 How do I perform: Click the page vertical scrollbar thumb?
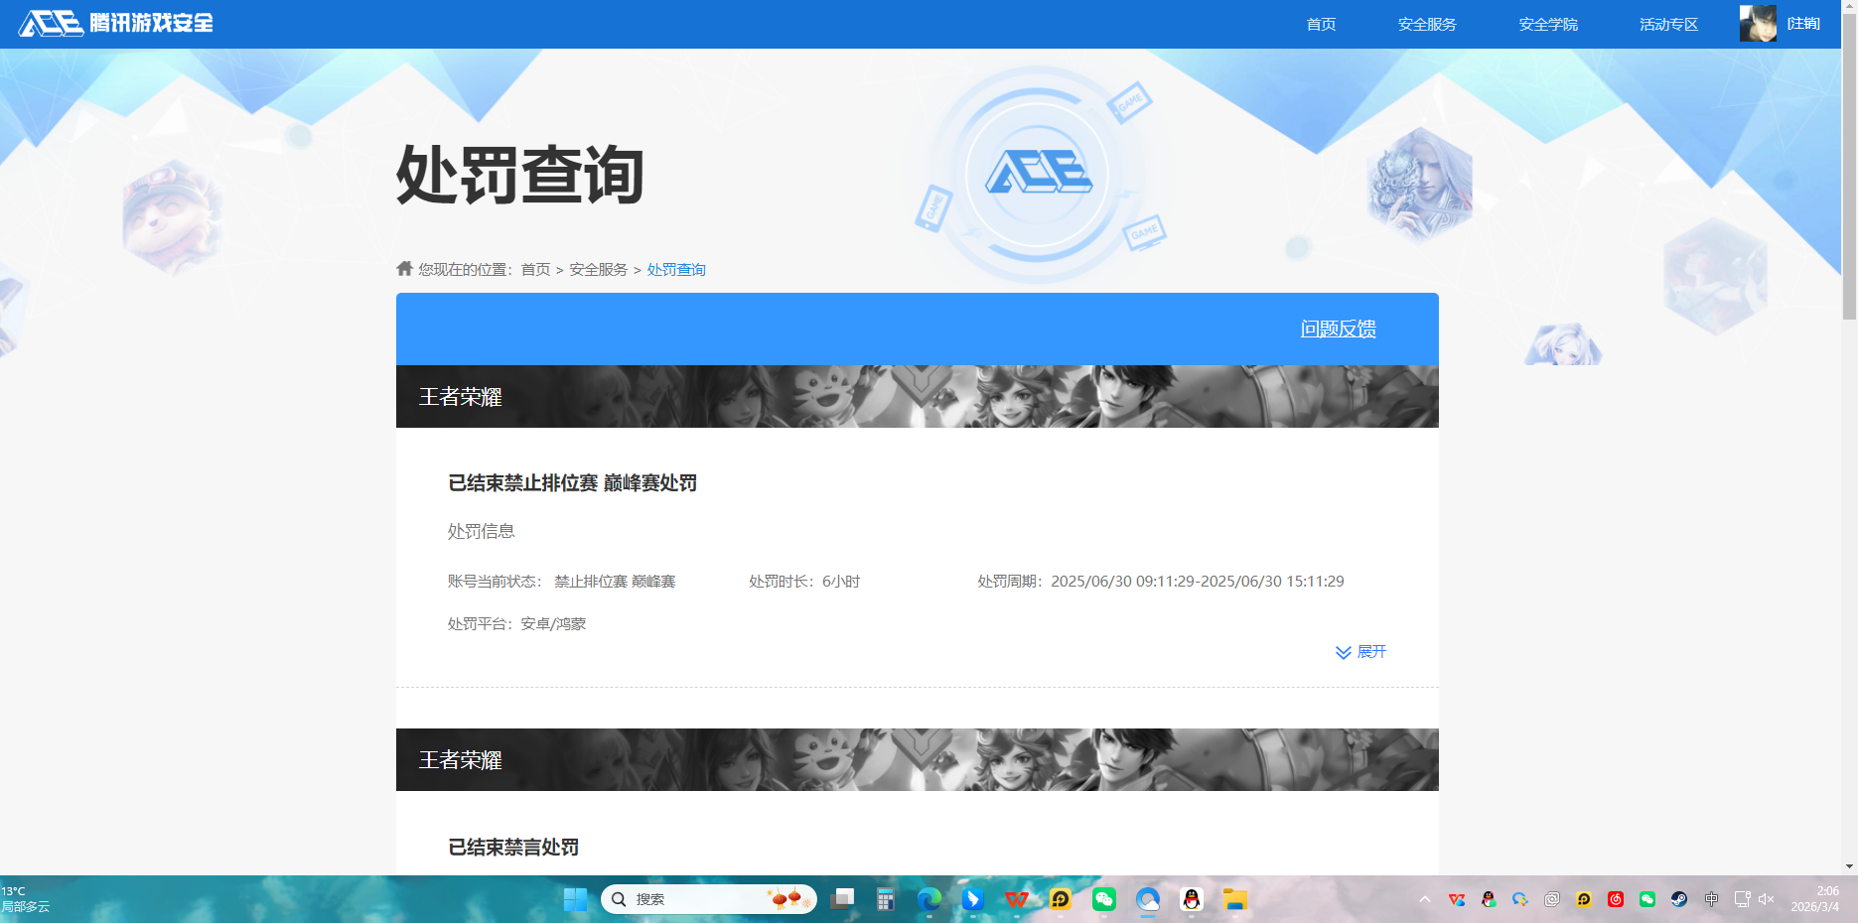pos(1849,179)
